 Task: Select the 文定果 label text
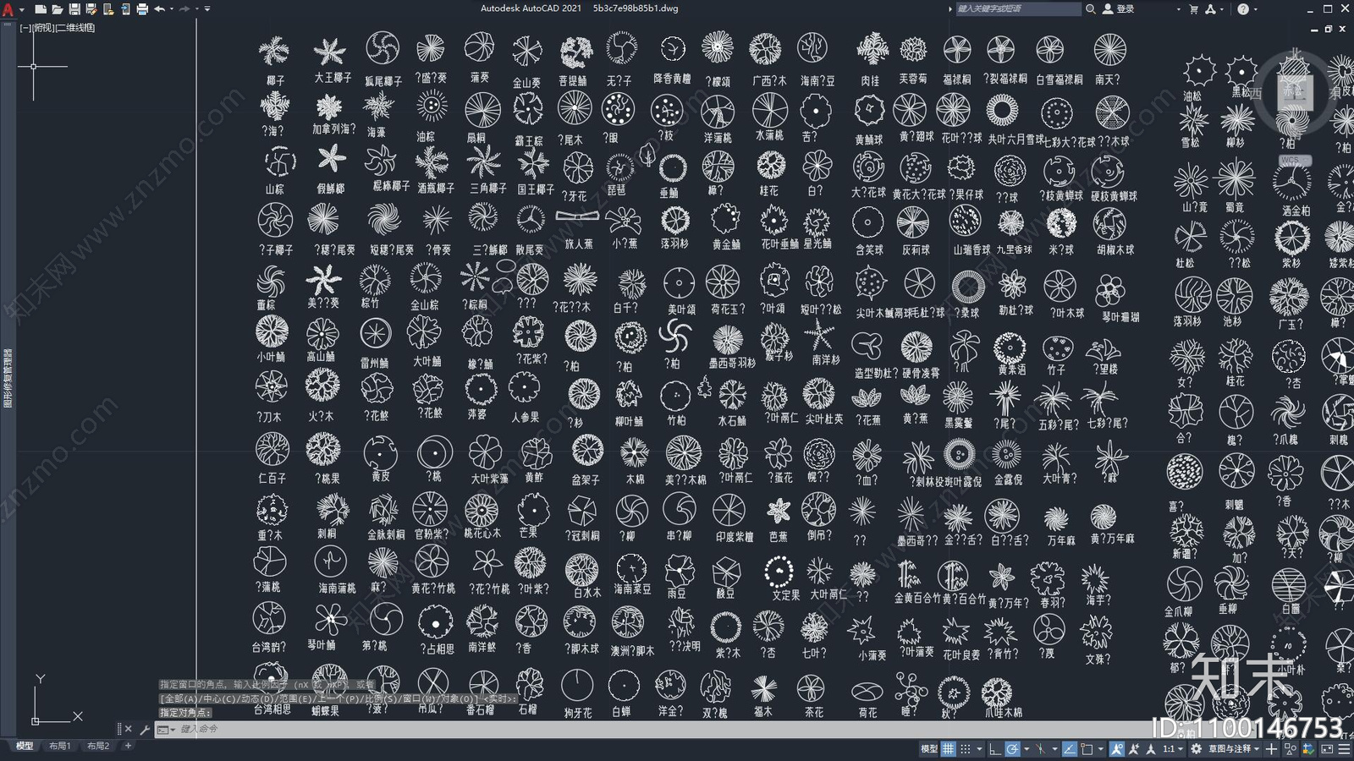click(786, 595)
